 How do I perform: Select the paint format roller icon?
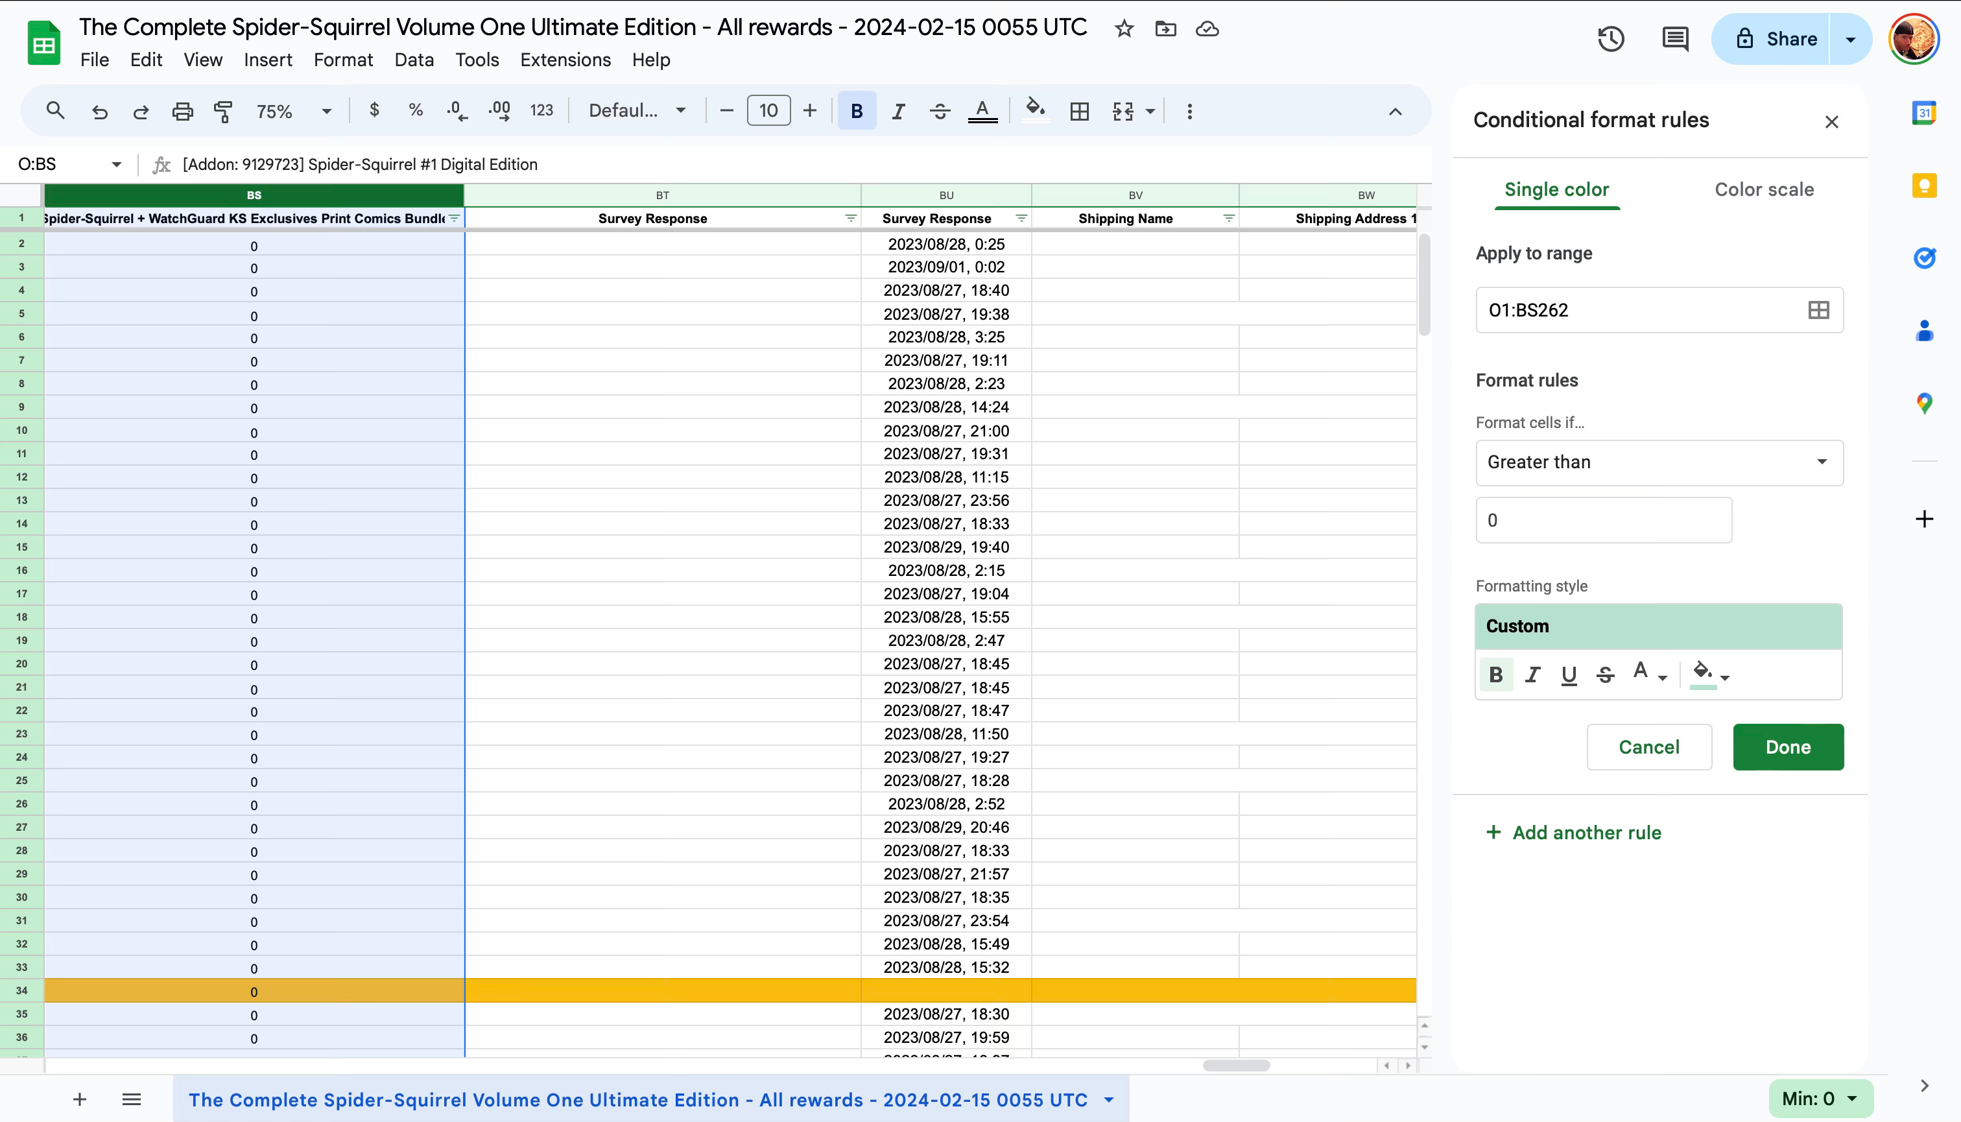pos(222,111)
